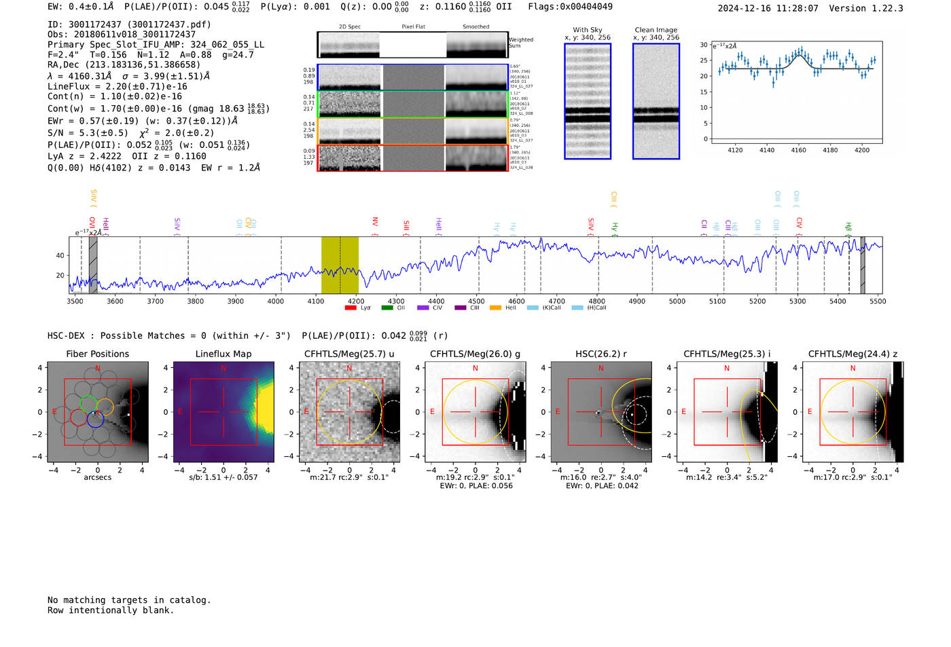The width and height of the screenshot is (951, 647).
Task: Click the 2D Spec column heading
Action: (x=350, y=27)
